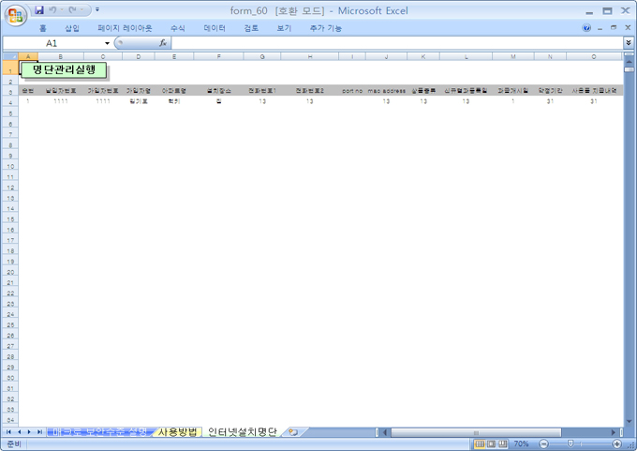Viewport: 637px width, 451px height.
Task: Go to first sheet tab arrow
Action: click(x=8, y=432)
